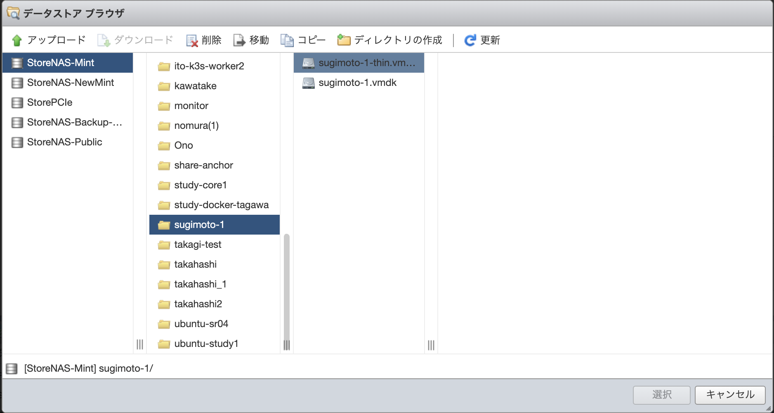Click the Create Directory folder icon
The image size is (774, 413).
[x=344, y=40]
